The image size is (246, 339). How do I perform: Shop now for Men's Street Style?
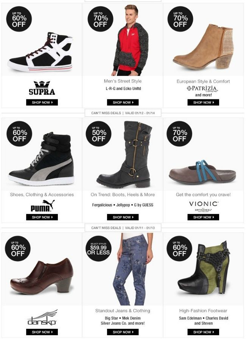pos(123,102)
